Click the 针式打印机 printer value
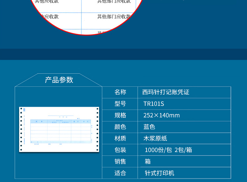This screenshot has height=182, width=247. click(159, 173)
